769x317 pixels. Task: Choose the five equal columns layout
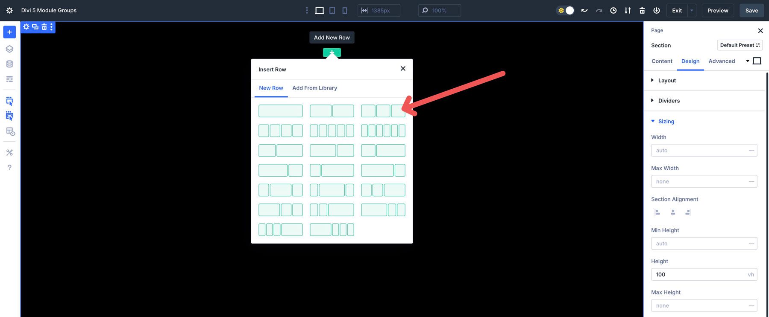[x=332, y=131]
